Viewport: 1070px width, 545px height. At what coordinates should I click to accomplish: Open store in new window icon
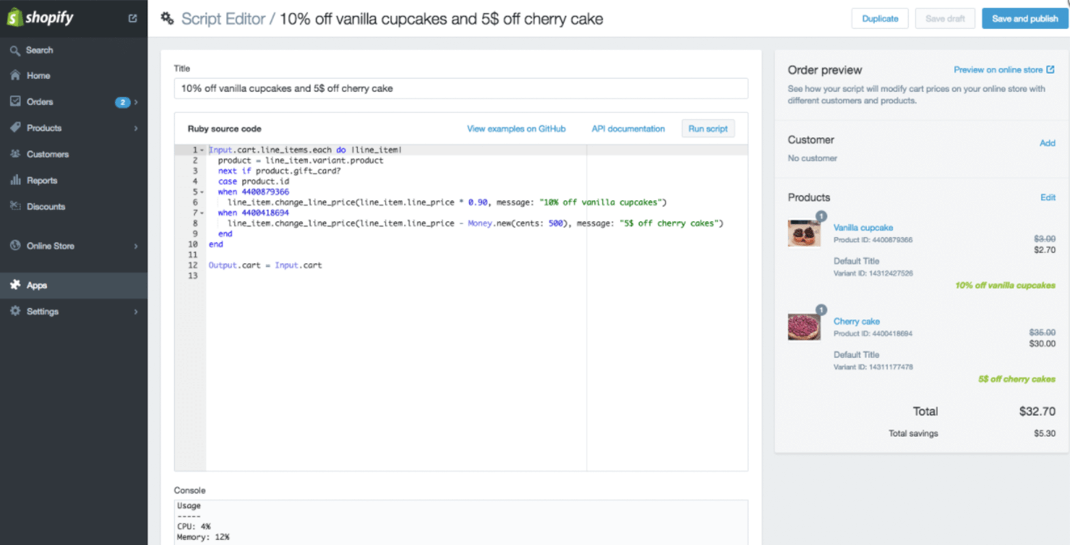(x=133, y=18)
